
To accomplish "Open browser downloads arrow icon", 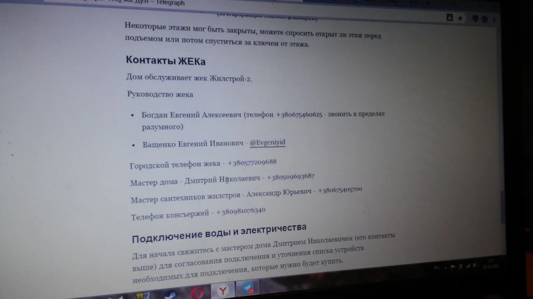I will (x=494, y=20).
